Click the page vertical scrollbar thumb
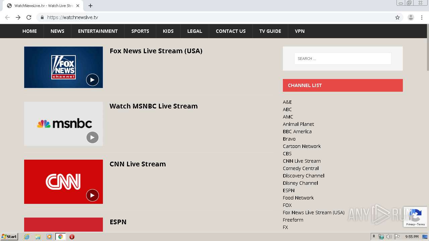The height and width of the screenshot is (241, 429). (x=428, y=48)
